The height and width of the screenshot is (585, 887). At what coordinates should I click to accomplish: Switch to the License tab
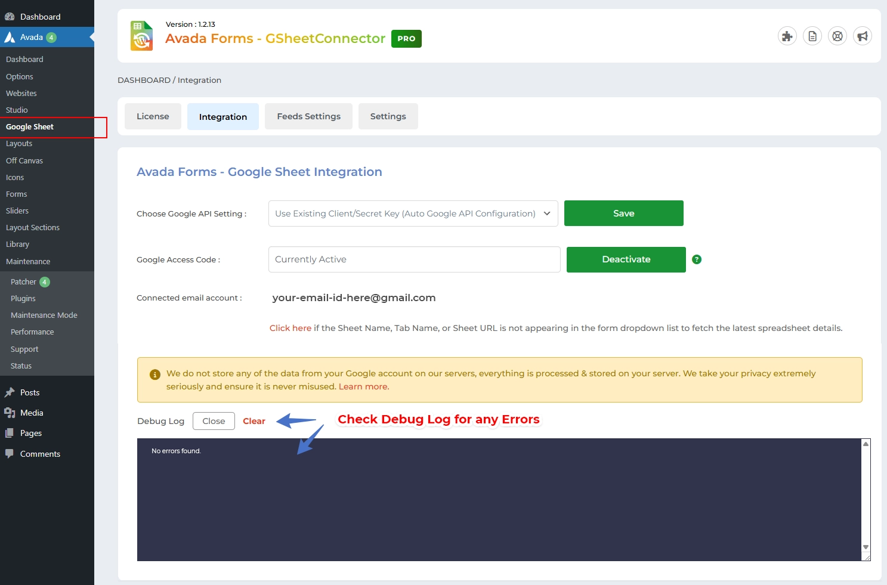pyautogui.click(x=153, y=116)
